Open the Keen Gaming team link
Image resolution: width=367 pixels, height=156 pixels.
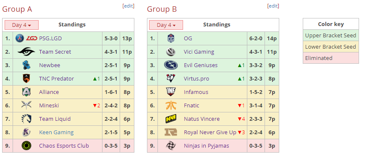tap(56, 133)
